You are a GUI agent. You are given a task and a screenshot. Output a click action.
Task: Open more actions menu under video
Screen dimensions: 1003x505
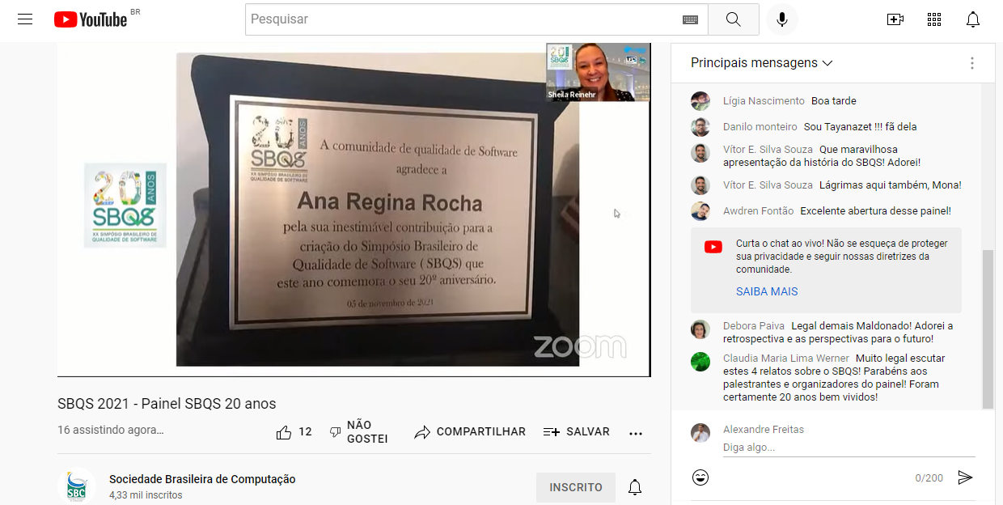pos(636,433)
